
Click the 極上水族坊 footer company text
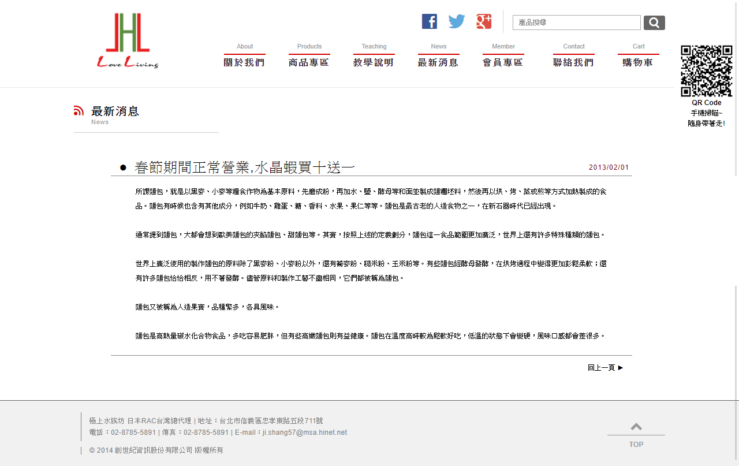[x=107, y=421]
